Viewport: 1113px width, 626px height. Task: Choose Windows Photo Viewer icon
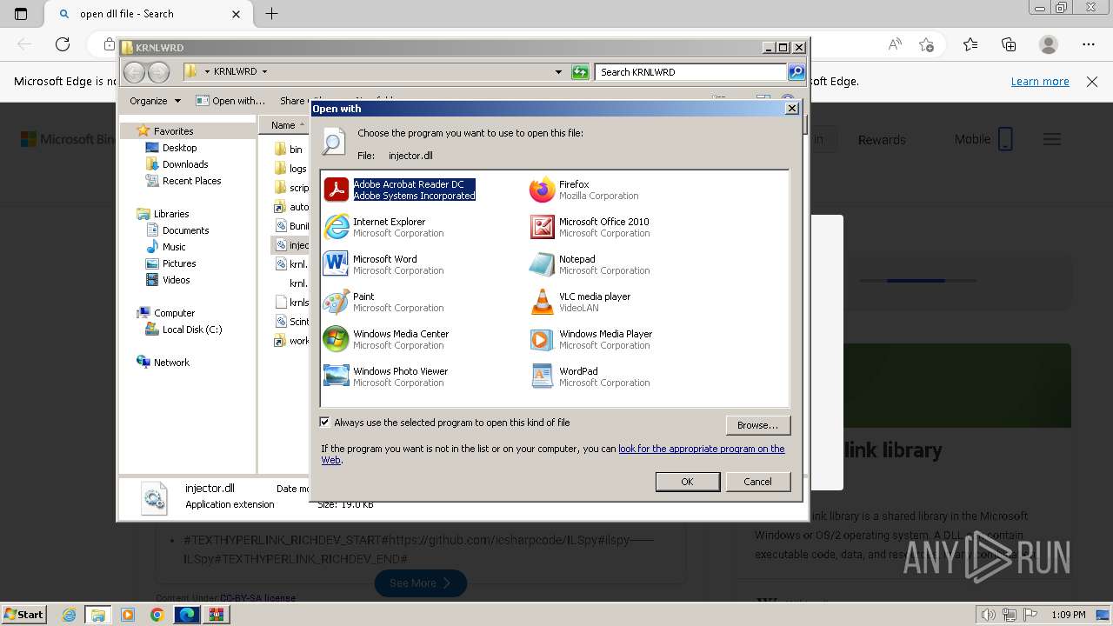[x=337, y=376]
